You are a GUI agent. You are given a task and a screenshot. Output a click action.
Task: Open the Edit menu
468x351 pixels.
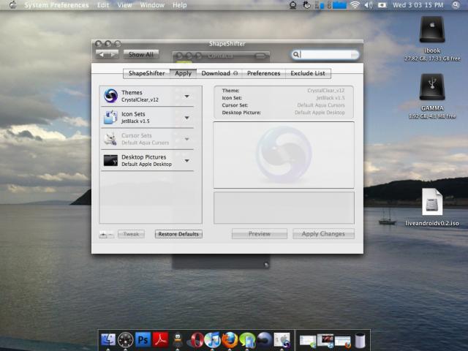click(x=103, y=5)
